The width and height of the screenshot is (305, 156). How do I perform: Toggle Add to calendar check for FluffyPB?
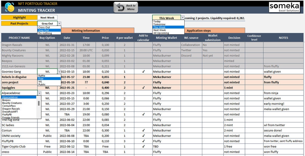coord(143,141)
